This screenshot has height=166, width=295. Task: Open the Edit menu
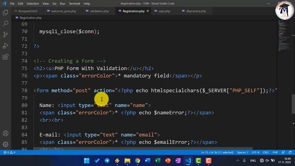click(20, 4)
